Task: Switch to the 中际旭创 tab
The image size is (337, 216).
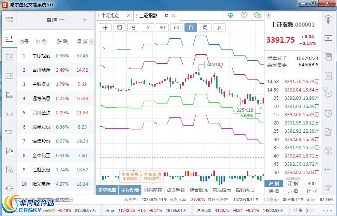Action: (110, 15)
